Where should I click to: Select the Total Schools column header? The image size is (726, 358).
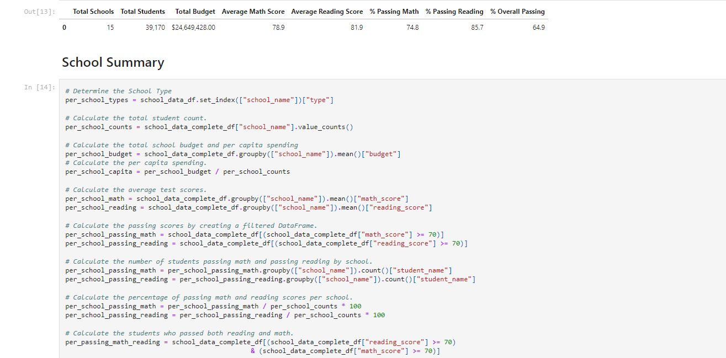pos(93,12)
